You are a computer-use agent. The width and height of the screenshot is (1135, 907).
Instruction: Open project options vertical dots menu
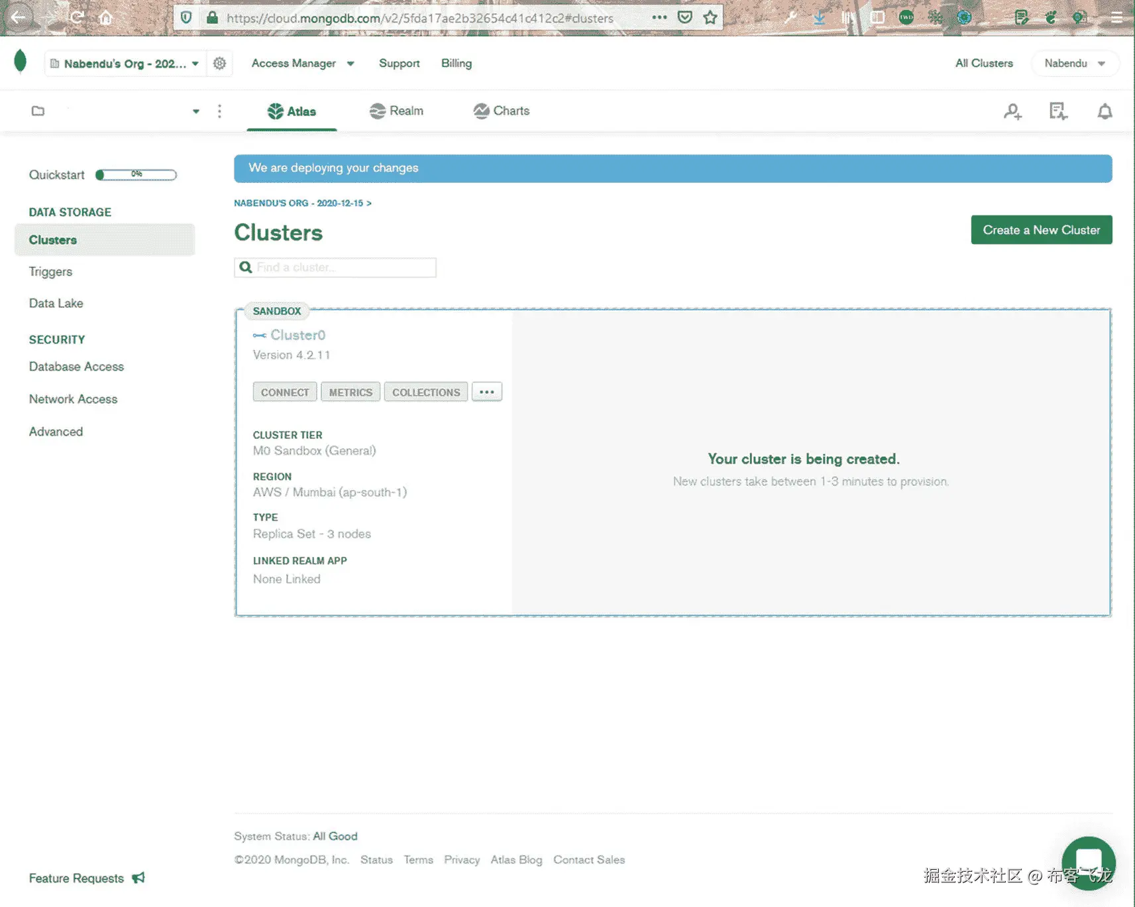coord(219,111)
